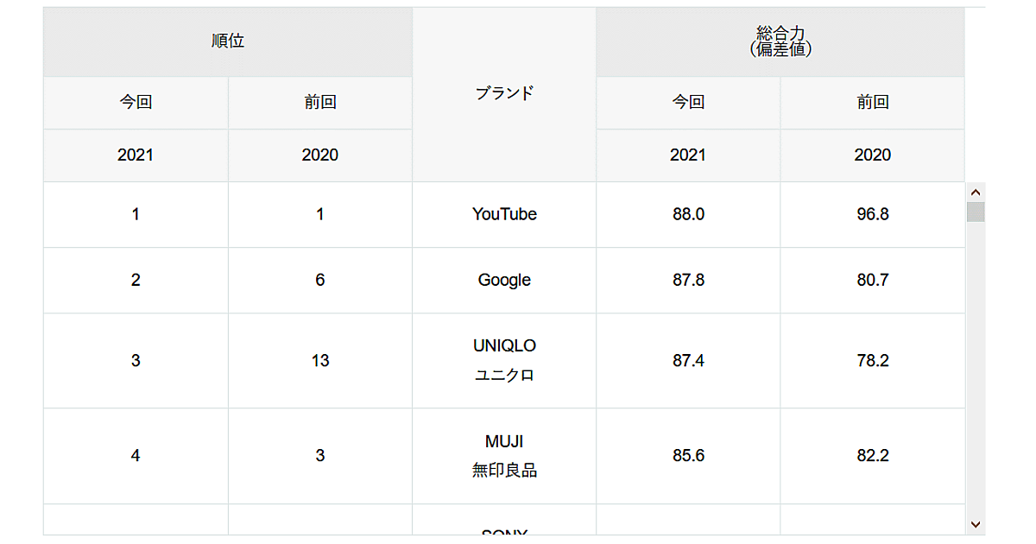Viewport: 1036px width, 544px height.
Task: Click the 総合力(偏差値) header cell
Action: click(x=780, y=41)
